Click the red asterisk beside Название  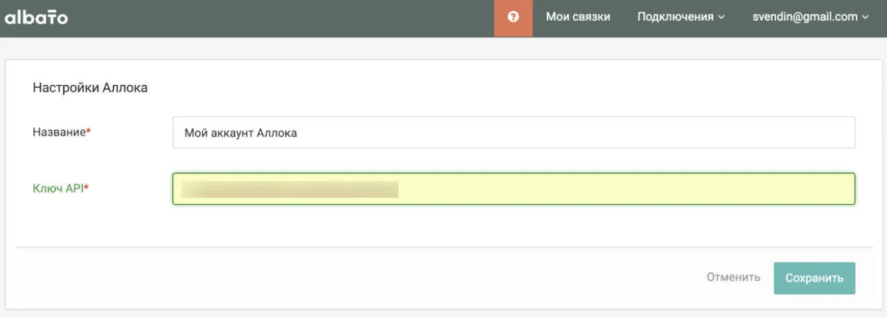coord(89,131)
